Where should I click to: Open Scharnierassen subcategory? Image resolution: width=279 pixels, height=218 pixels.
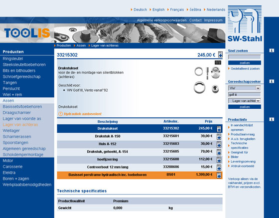[x=17, y=137]
